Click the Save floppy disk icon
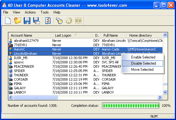Screen dimensions: 176x120 (x=27, y=21)
